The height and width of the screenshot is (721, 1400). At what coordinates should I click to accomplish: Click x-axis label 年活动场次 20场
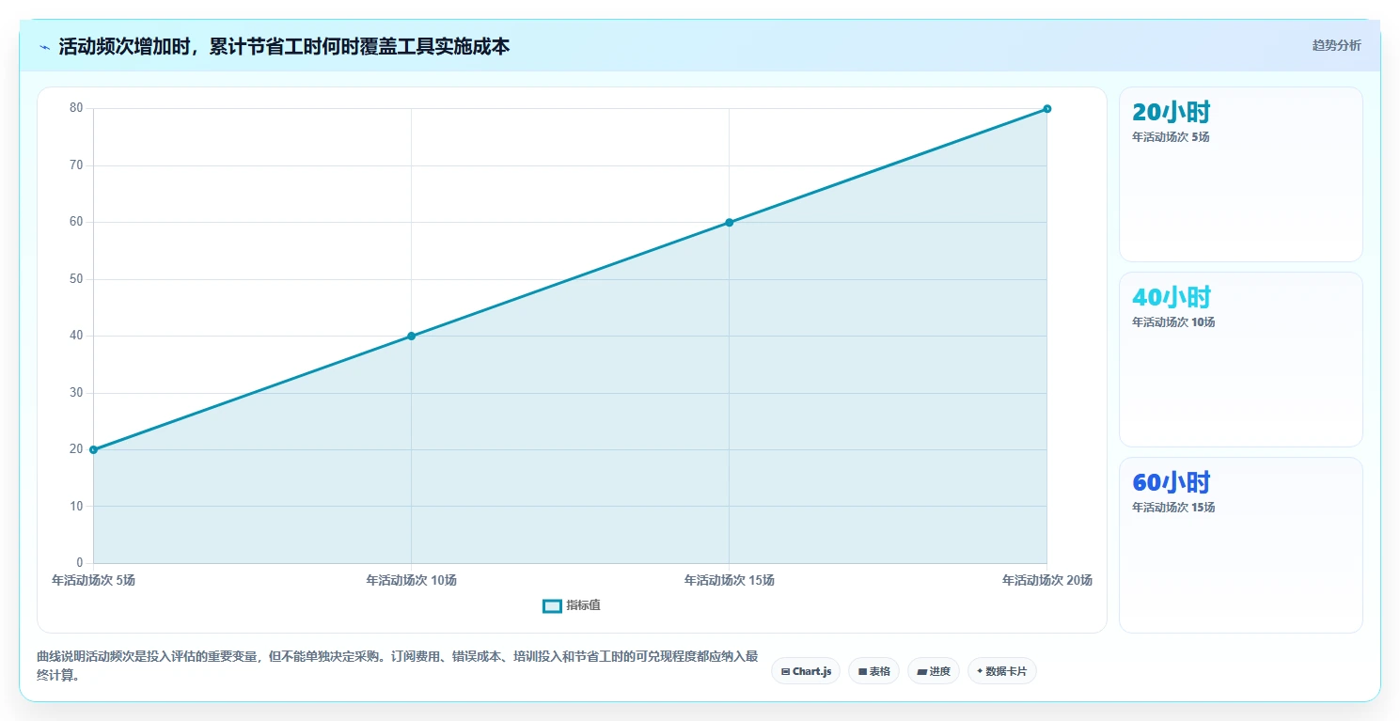tap(1046, 580)
